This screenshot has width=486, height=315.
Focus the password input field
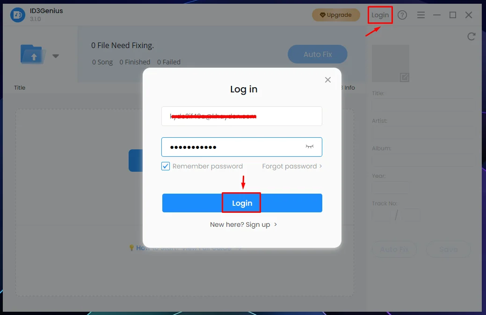(242, 147)
